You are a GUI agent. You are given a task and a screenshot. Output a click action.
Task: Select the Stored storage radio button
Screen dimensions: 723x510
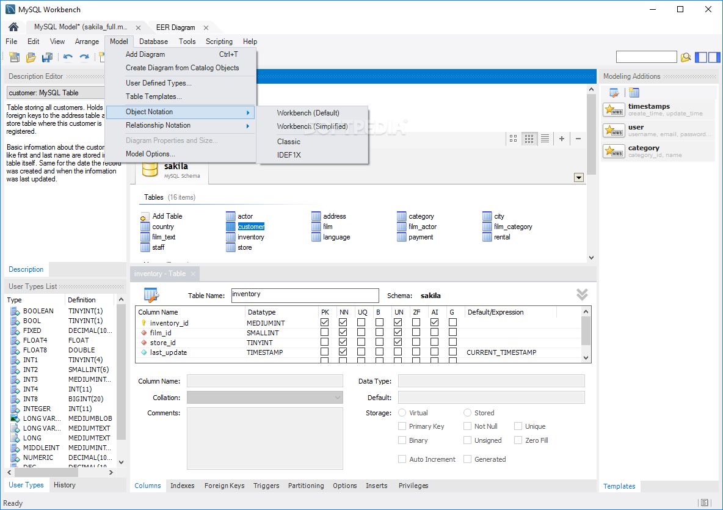[x=468, y=413]
